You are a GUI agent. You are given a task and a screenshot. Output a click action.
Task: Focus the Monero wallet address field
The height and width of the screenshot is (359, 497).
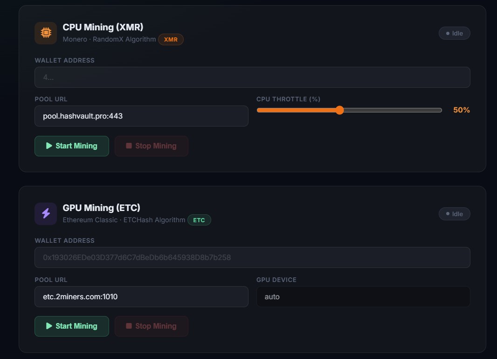(x=252, y=77)
